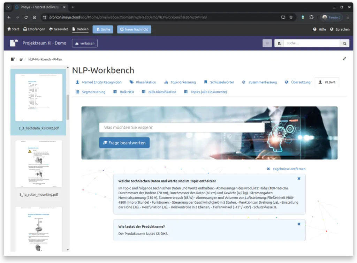
Task: Click the shopping cart icon button
Action: [x=267, y=43]
